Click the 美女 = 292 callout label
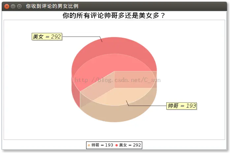Viewport: 230px width, 153px height. click(47, 37)
